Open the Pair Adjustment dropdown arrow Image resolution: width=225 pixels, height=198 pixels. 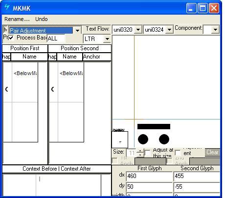click(x=77, y=30)
